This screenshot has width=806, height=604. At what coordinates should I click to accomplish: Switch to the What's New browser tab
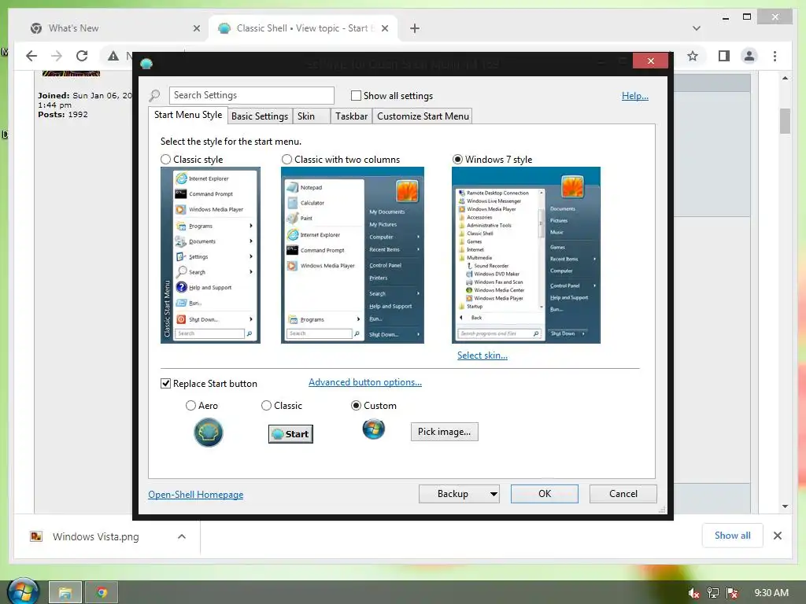click(x=115, y=28)
